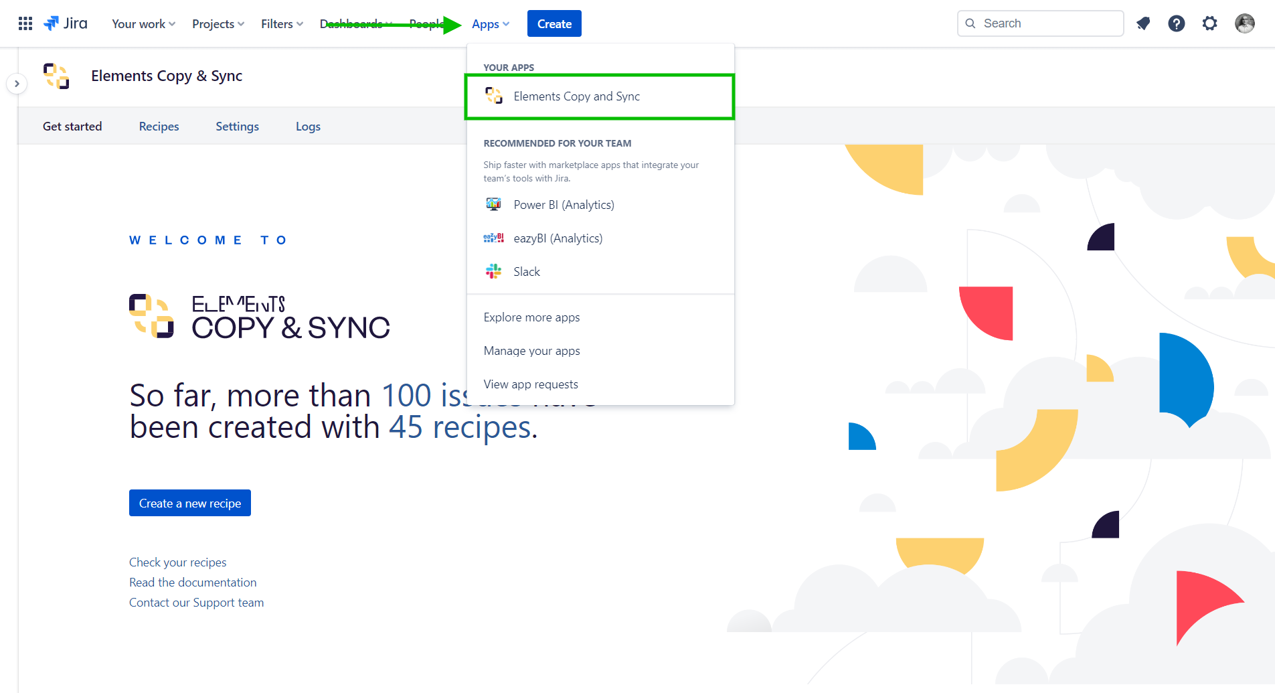Open the Jira app switcher grid
Screen dimensions: 1275x693
(x=25, y=23)
